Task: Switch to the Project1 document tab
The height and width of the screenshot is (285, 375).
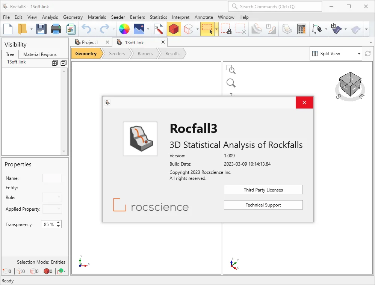Action: click(90, 42)
